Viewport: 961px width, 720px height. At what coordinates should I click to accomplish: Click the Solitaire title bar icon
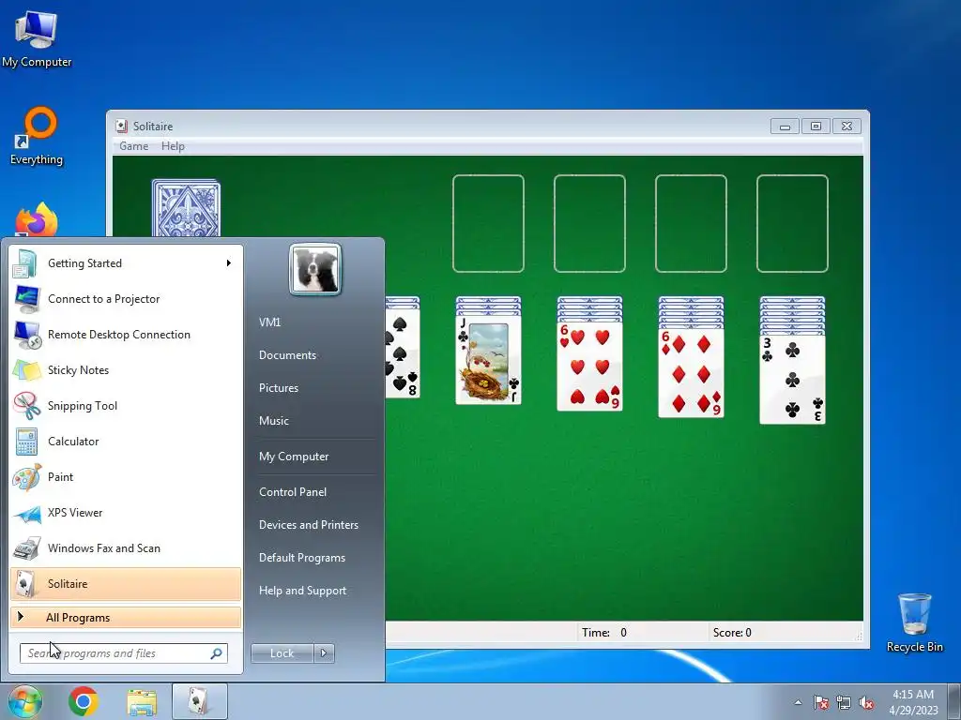pyautogui.click(x=121, y=127)
